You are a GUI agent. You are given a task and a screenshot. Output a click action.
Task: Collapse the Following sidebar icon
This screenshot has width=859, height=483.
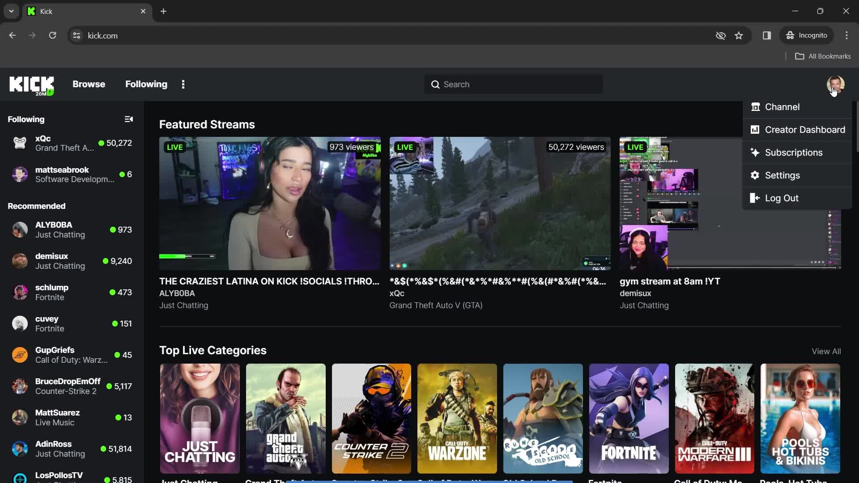(x=129, y=119)
